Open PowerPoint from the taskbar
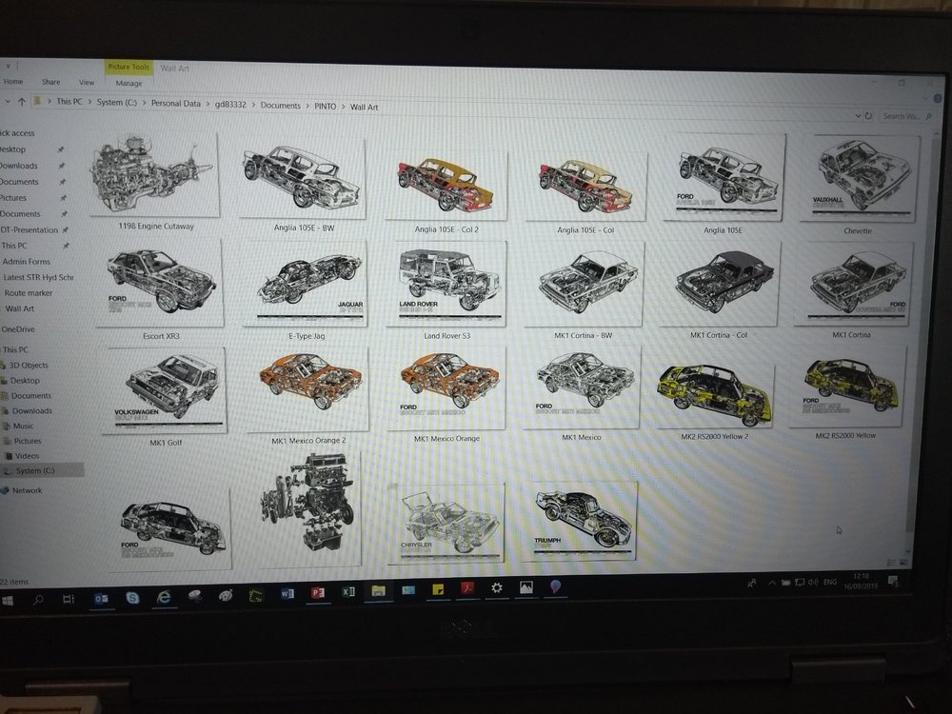The image size is (952, 714). (318, 592)
